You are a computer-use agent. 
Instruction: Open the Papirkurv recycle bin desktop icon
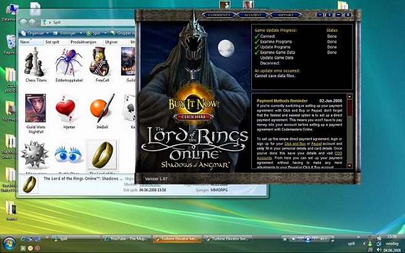coord(10,44)
